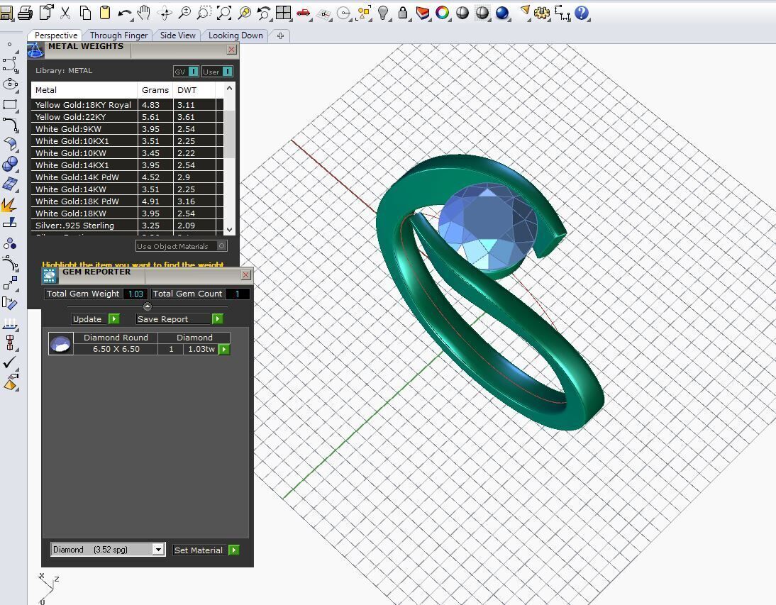Click the Copy icon in toolbar
This screenshot has width=776, height=605.
[x=85, y=13]
